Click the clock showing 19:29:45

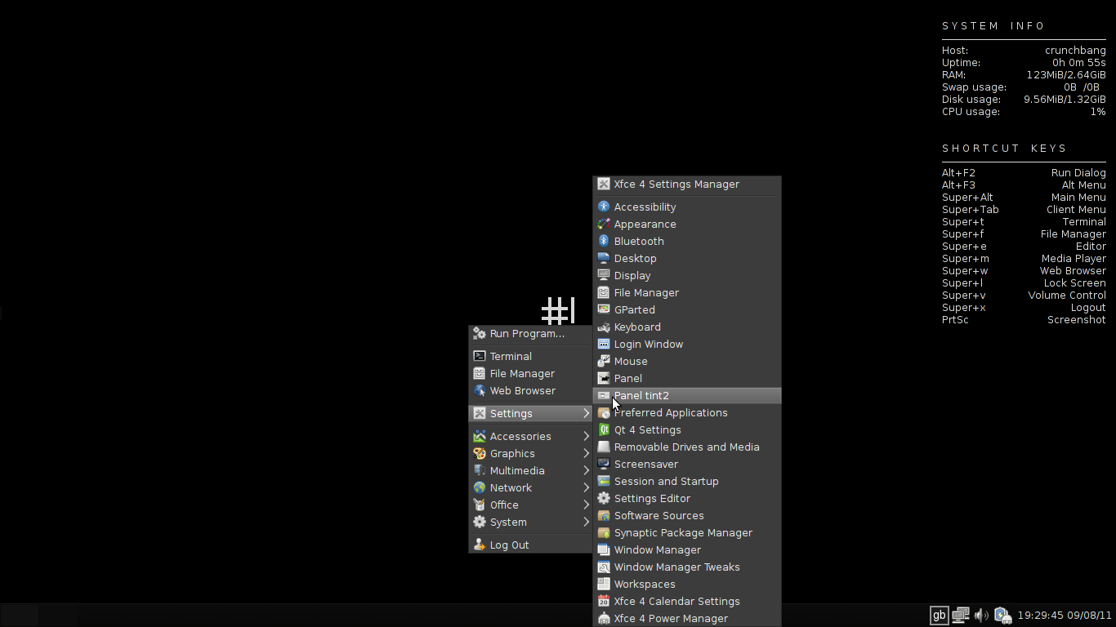coord(1044,615)
